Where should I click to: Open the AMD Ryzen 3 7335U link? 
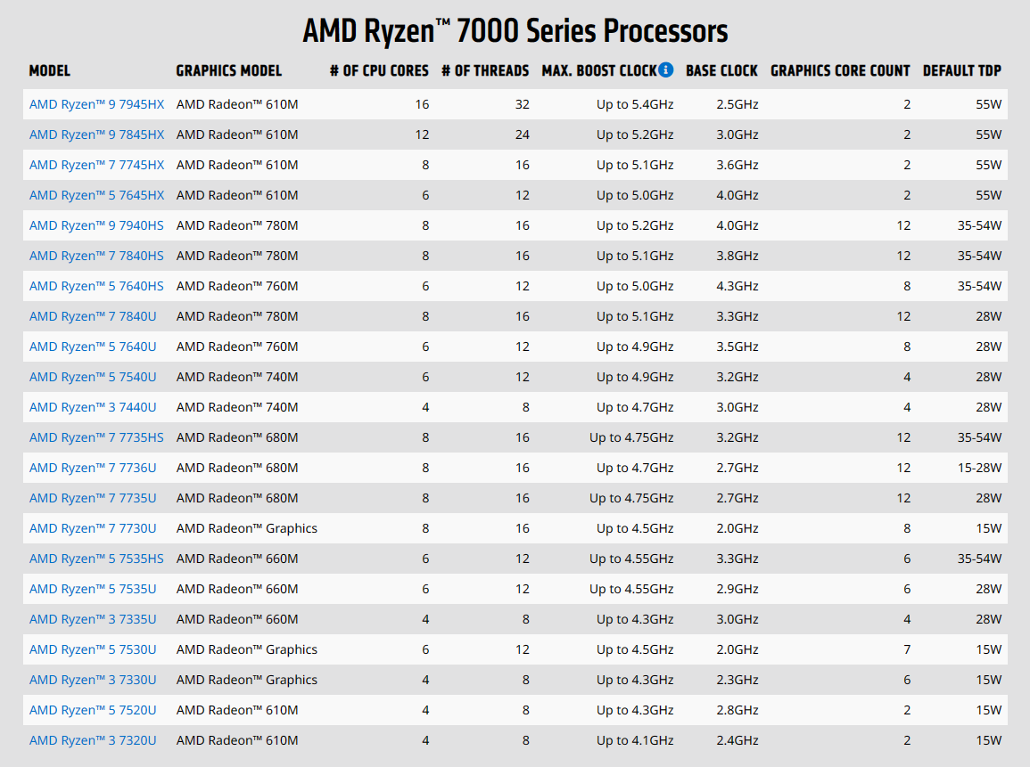93,619
